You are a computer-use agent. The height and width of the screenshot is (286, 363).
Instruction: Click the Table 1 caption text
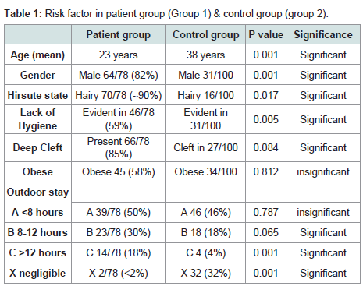click(x=166, y=13)
